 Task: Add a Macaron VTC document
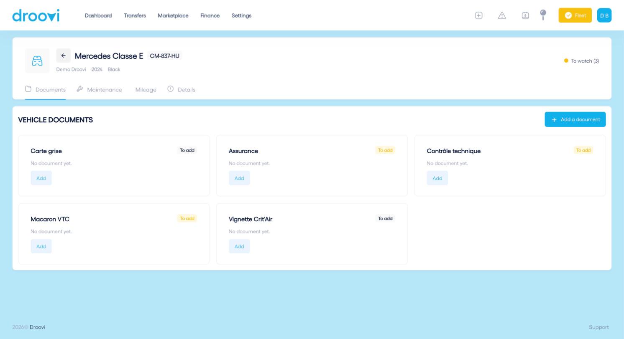point(41,246)
